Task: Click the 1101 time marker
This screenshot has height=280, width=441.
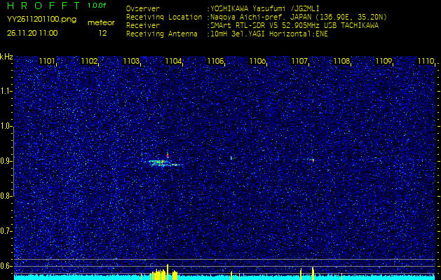Action: 47,61
